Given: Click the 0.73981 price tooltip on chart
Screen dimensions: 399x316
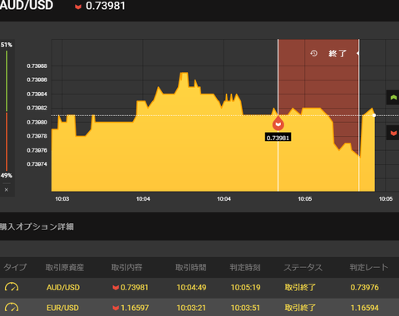Looking at the screenshot, I should point(278,138).
